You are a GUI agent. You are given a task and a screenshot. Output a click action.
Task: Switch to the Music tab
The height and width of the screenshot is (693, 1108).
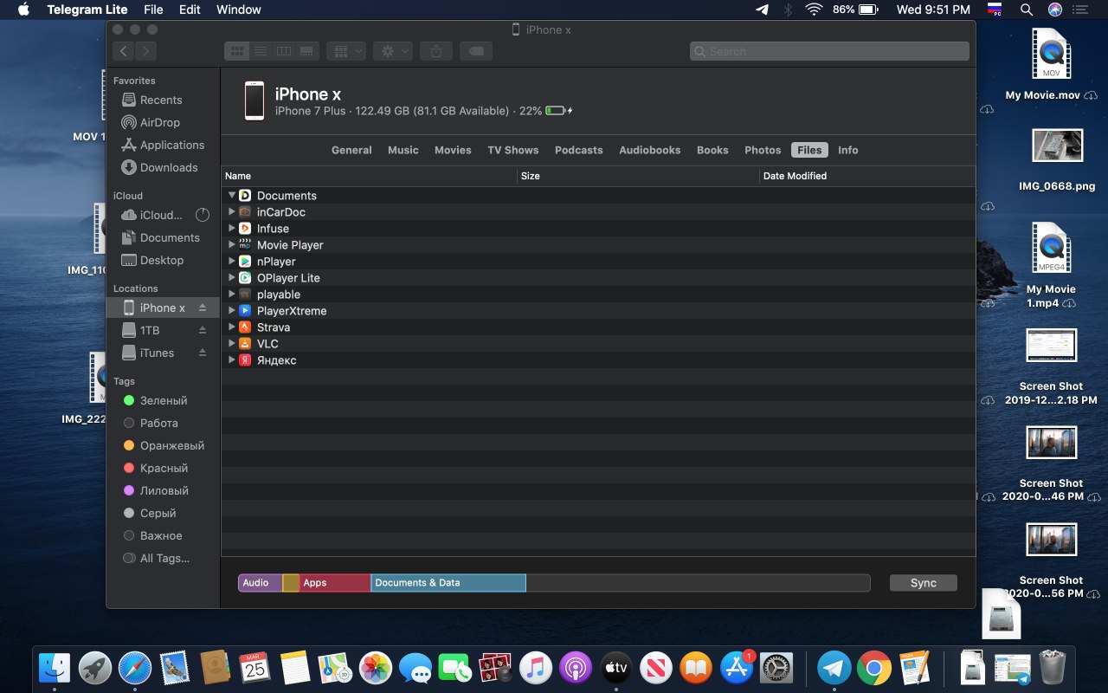(x=403, y=150)
